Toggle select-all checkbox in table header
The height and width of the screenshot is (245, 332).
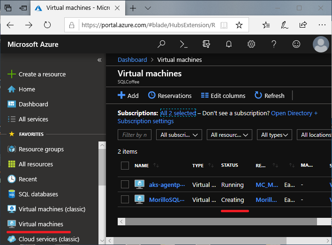point(125,165)
